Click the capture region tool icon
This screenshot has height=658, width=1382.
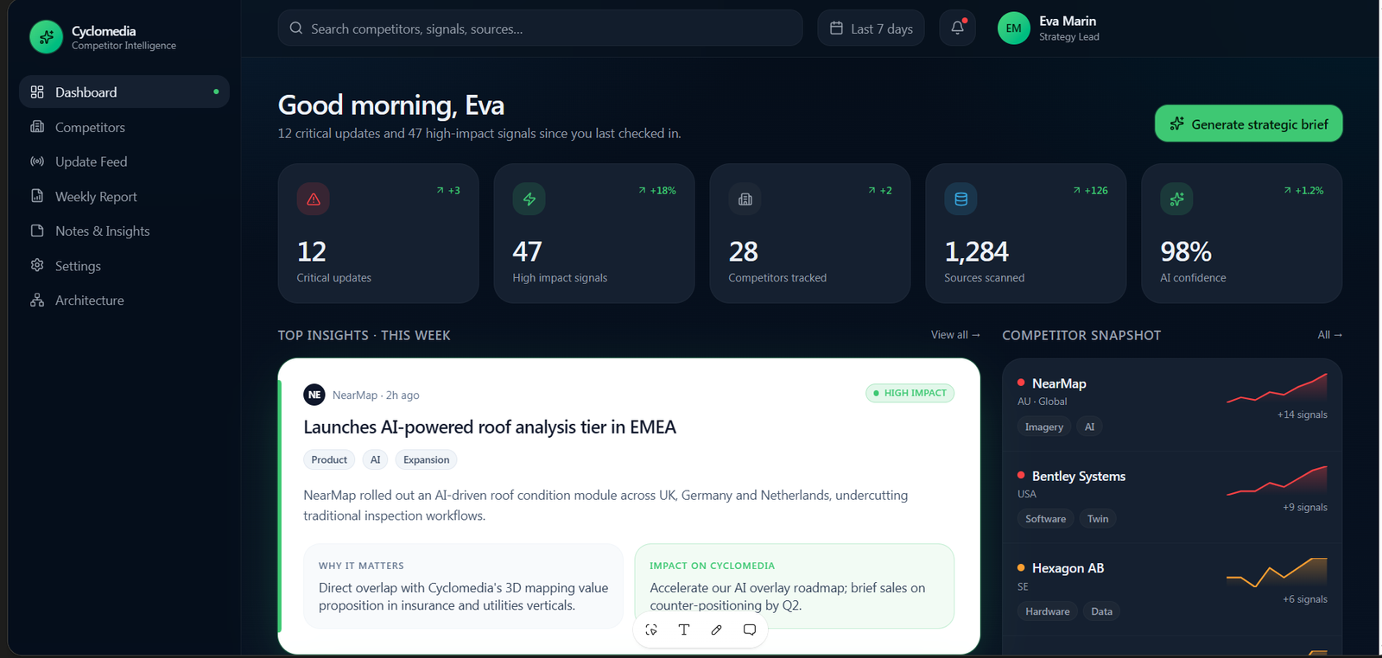click(651, 630)
